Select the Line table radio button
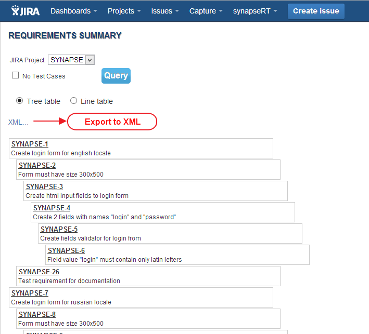This screenshot has height=334, width=369. pyautogui.click(x=74, y=101)
